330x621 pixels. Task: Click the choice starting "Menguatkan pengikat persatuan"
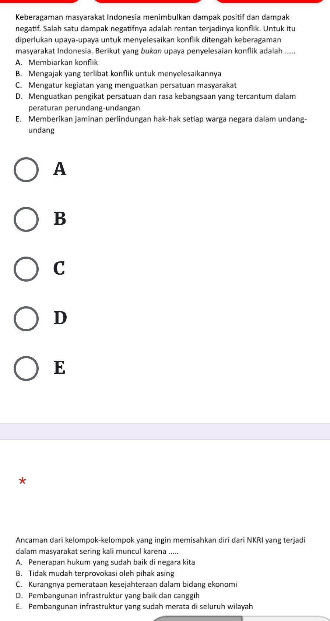(x=162, y=102)
